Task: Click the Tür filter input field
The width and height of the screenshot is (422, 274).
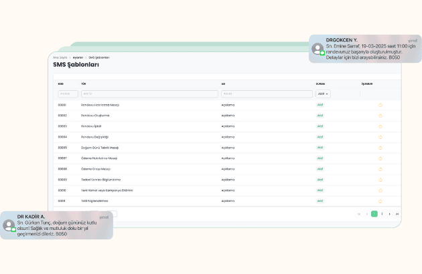Action: coord(149,94)
